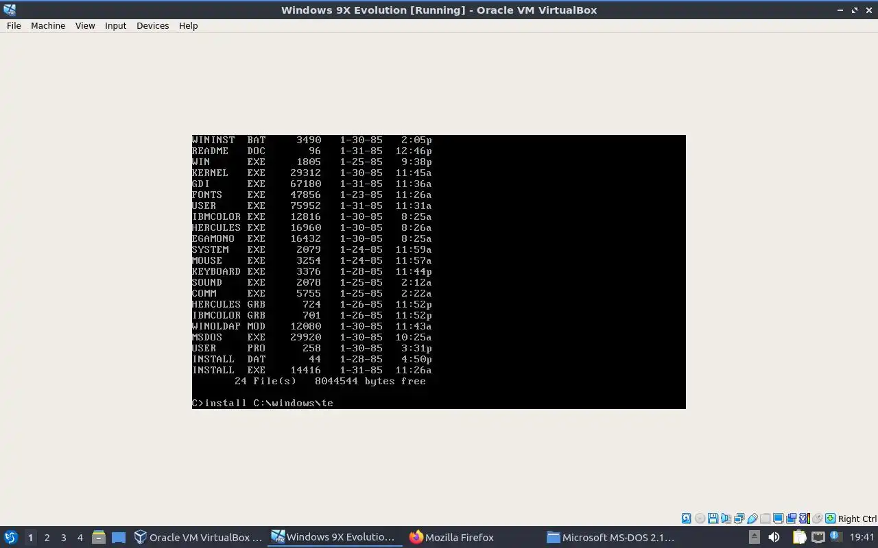Click the shared folders icon in VirtualBox status bar
This screenshot has width=878, height=548.
click(x=765, y=519)
